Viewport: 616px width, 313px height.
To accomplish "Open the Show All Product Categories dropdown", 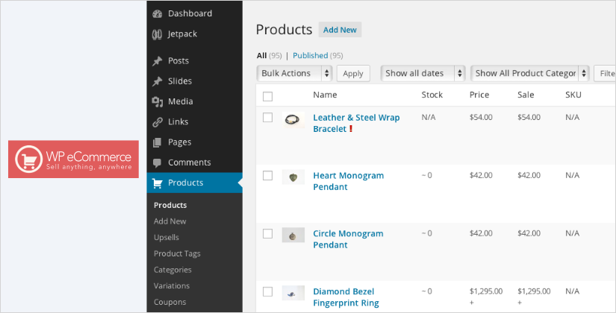I will click(530, 73).
